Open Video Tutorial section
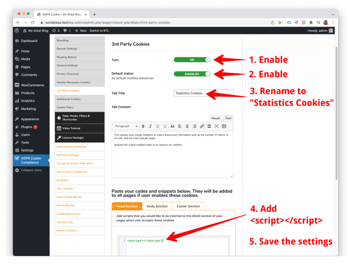This screenshot has height=273, width=351. [79, 128]
